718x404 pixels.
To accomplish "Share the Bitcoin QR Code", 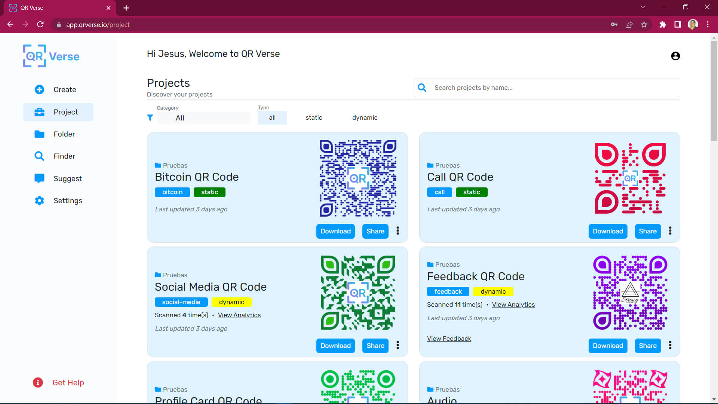I will click(x=375, y=231).
